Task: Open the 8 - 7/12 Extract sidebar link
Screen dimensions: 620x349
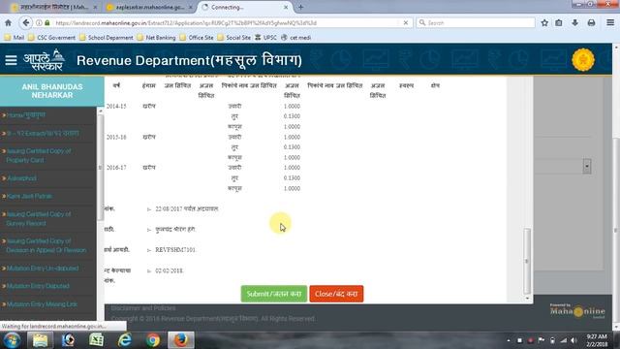Action: 43,134
